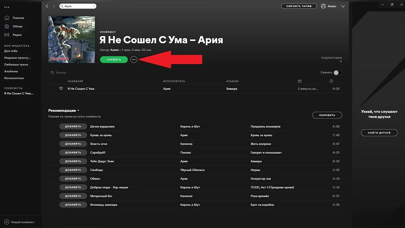
Task: Like the track with the heart icon
Action: (61, 88)
